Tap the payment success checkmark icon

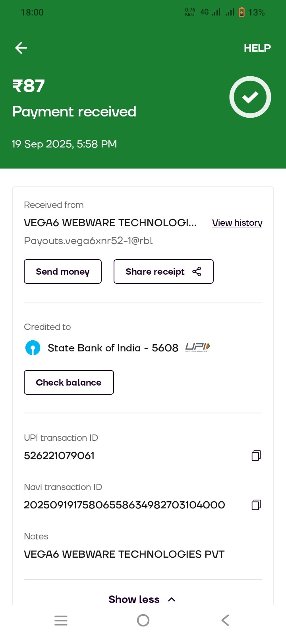(x=250, y=97)
